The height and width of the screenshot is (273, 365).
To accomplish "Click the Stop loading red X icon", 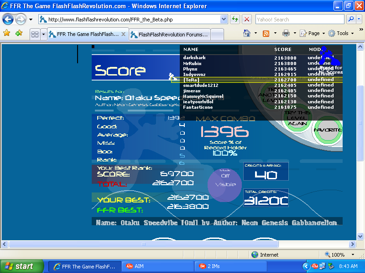I will [246, 20].
